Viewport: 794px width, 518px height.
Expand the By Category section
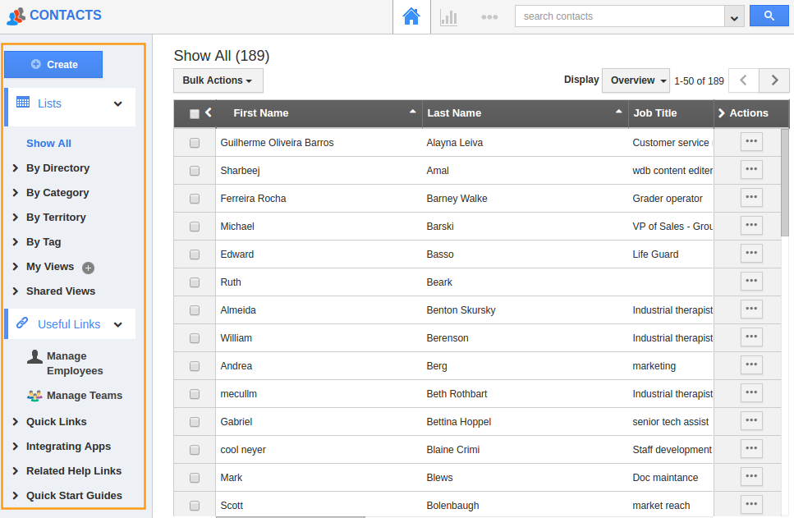pos(57,192)
